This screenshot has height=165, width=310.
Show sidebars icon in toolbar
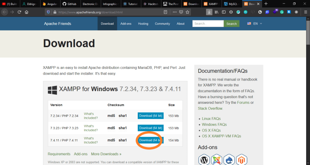[x=224, y=12]
